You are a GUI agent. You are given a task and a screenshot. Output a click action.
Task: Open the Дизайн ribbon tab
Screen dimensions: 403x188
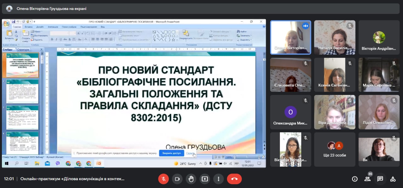[40, 27]
